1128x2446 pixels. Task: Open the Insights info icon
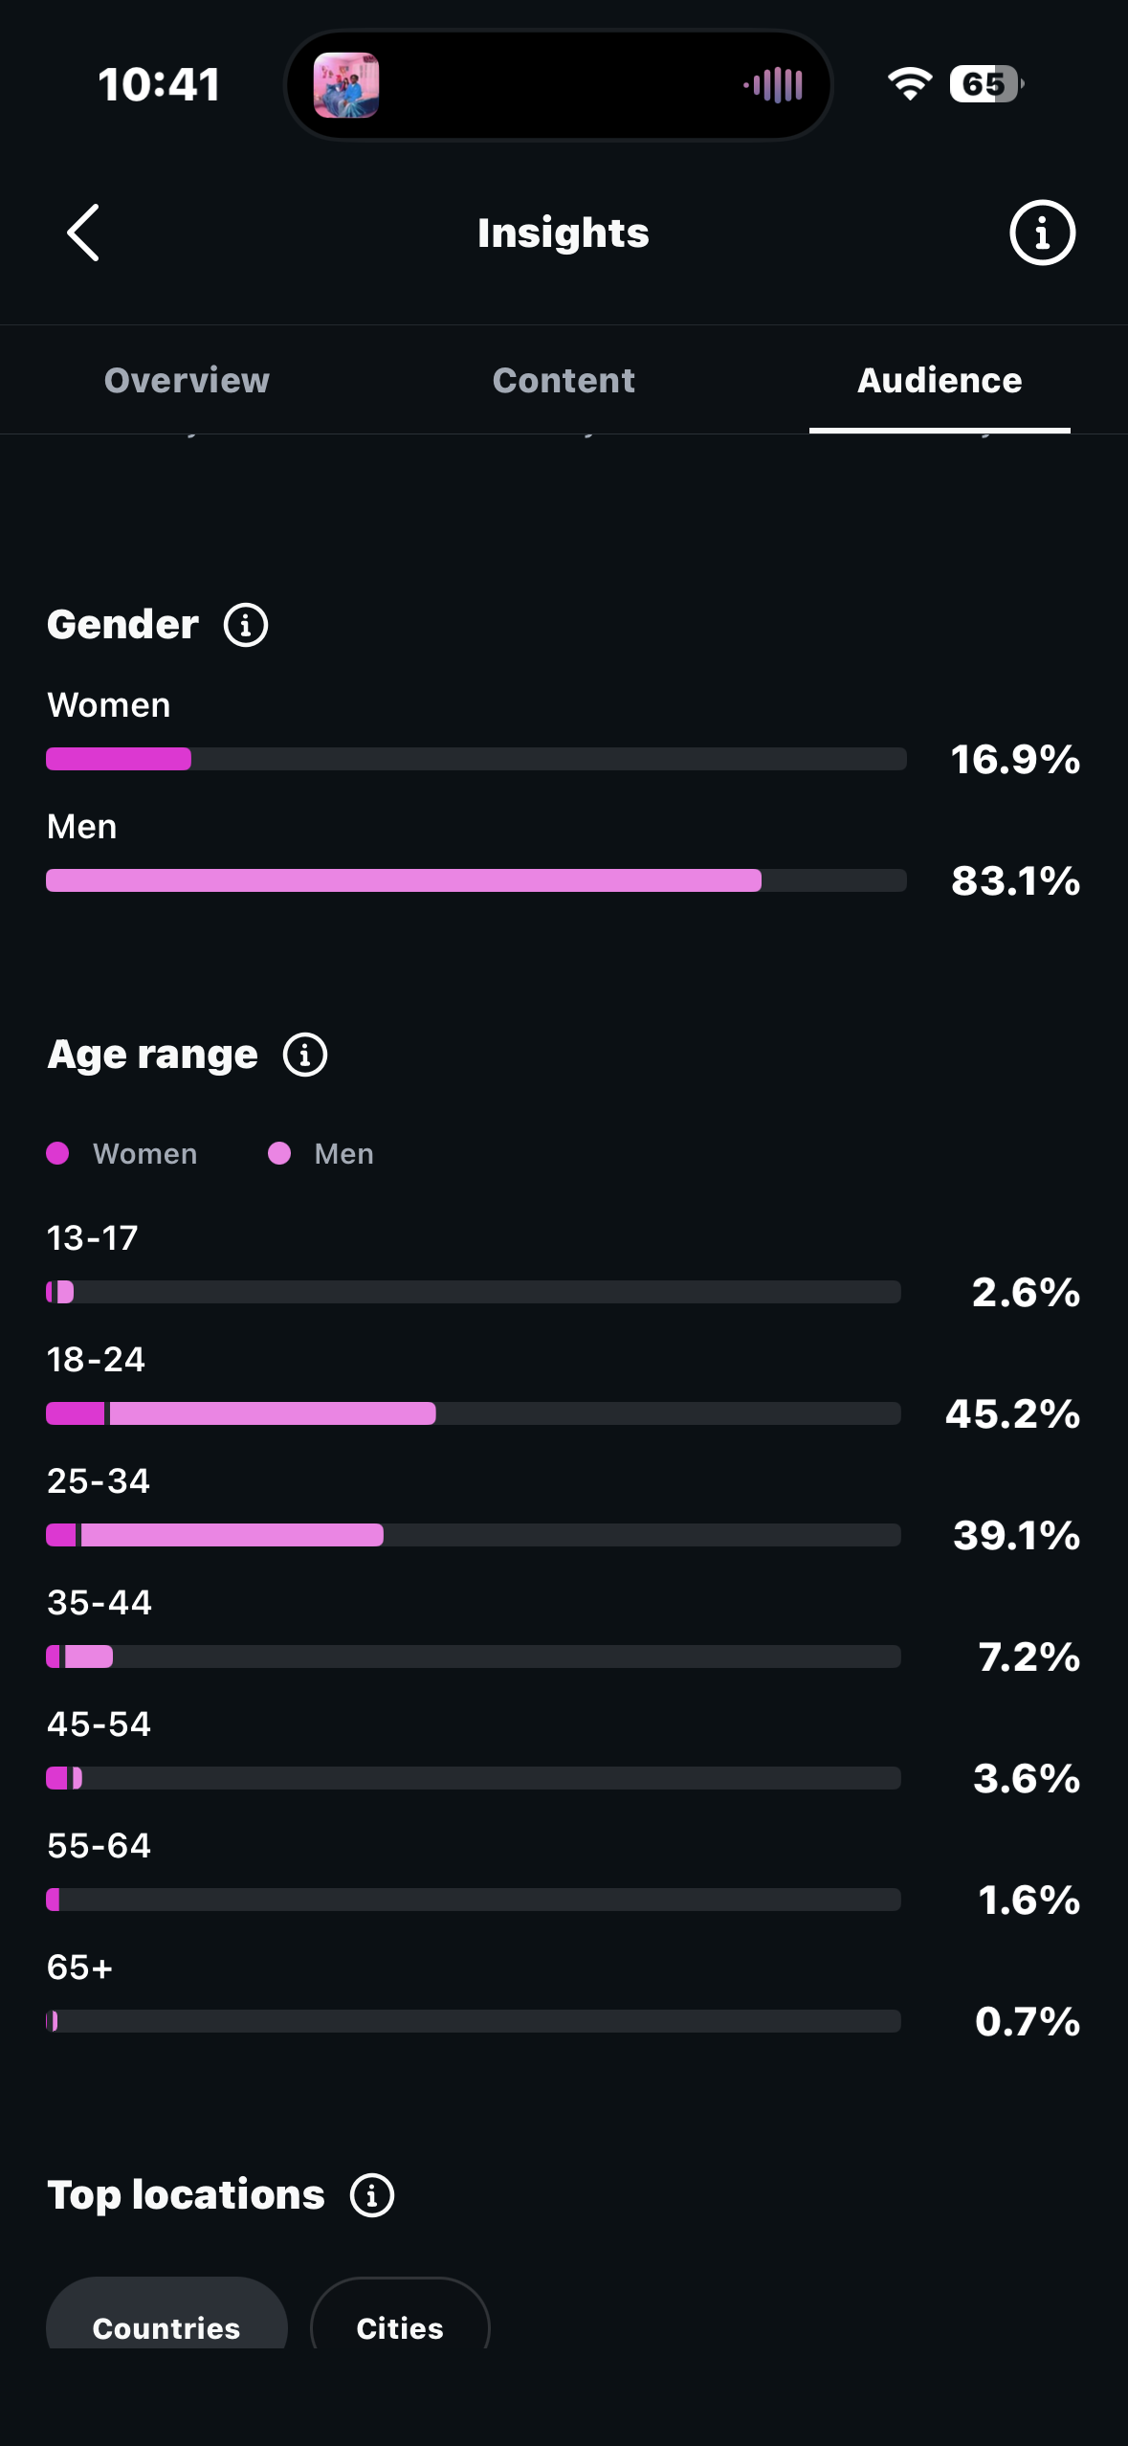[1042, 233]
